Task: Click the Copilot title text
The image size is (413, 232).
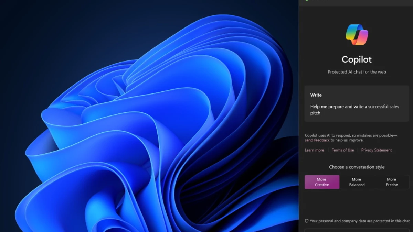Action: (357, 59)
